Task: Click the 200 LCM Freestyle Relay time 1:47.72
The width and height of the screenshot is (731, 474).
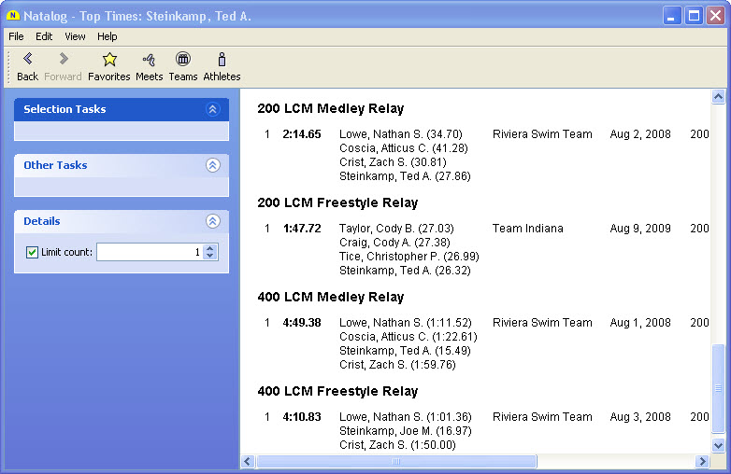Action: pyautogui.click(x=302, y=229)
